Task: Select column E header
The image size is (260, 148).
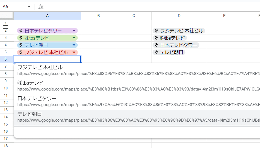Action: coord(224,16)
